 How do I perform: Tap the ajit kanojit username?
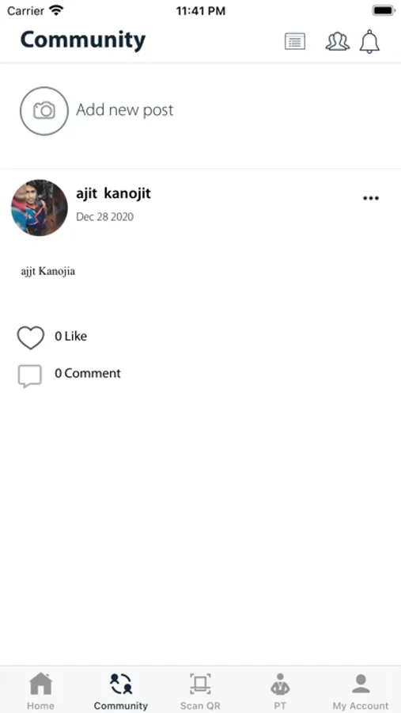(113, 194)
